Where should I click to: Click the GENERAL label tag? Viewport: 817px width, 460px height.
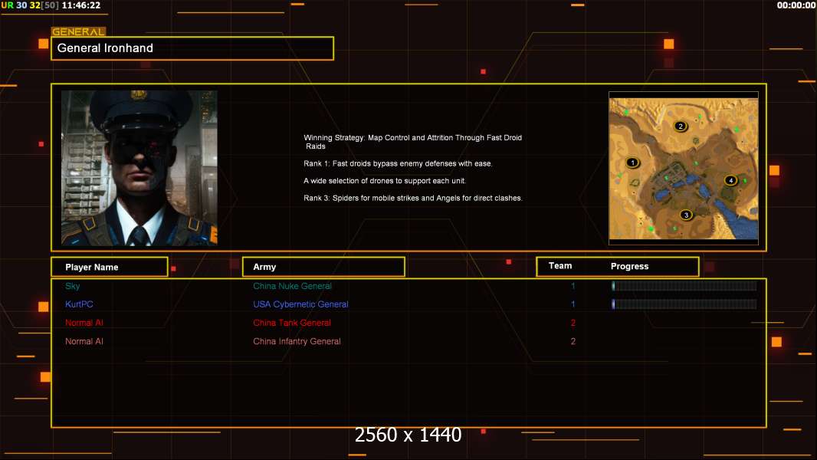point(78,31)
